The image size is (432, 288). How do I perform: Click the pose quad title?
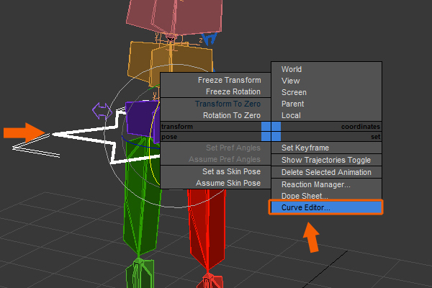coord(169,137)
